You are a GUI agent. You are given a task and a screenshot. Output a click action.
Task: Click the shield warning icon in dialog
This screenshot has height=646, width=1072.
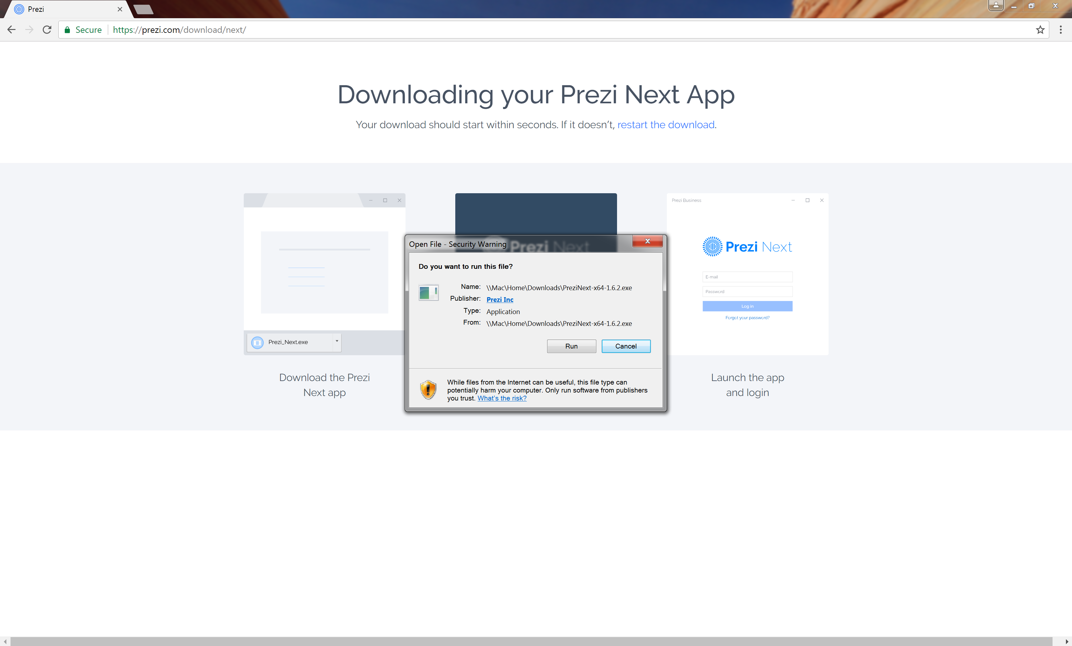click(428, 389)
